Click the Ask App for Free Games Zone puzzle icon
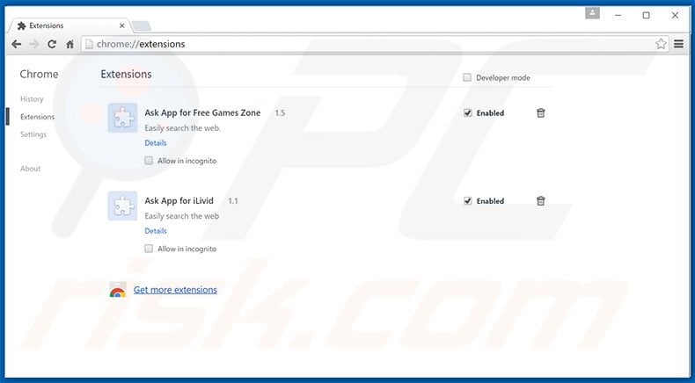The image size is (695, 383). (123, 118)
